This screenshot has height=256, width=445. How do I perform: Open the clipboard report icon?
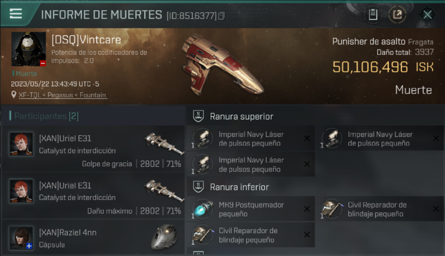[x=373, y=15]
